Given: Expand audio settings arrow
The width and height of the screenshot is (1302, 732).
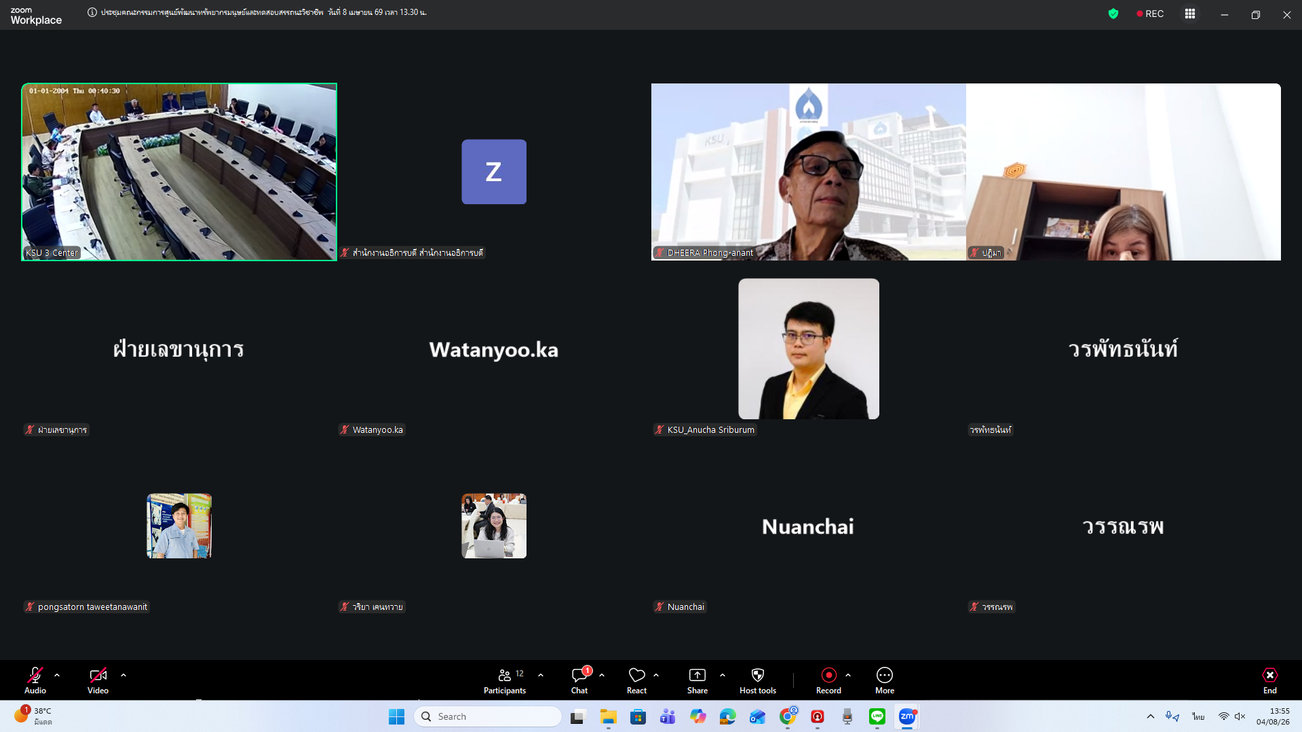Looking at the screenshot, I should [x=57, y=675].
